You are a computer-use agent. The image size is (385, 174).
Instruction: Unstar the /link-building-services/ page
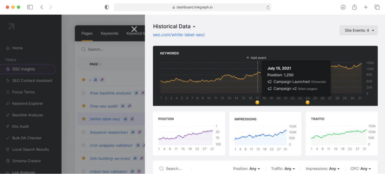pyautogui.click(x=83, y=158)
